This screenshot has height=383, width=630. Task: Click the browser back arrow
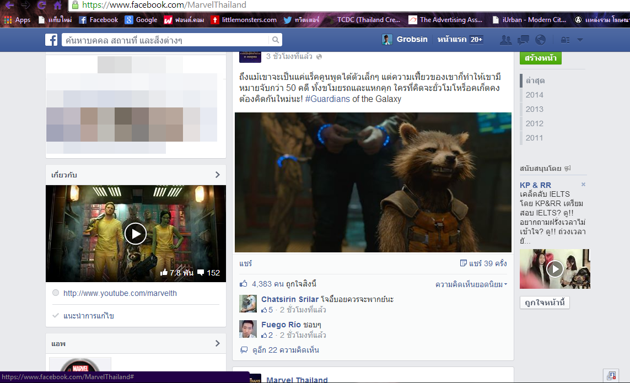pos(9,5)
